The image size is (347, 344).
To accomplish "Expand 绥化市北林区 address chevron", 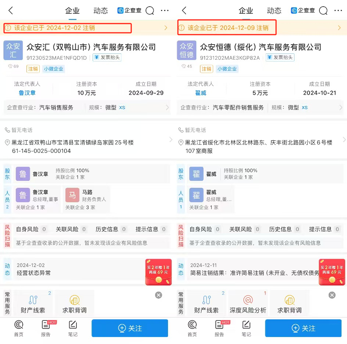I will (344, 140).
